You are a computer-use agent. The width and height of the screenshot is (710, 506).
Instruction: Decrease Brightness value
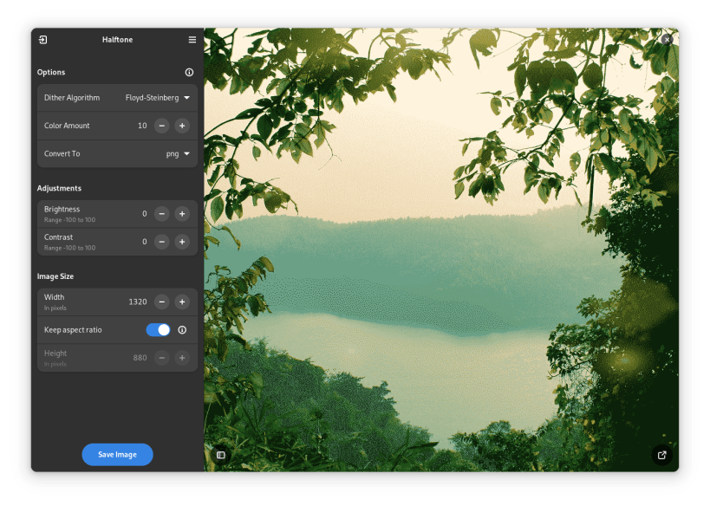point(161,214)
